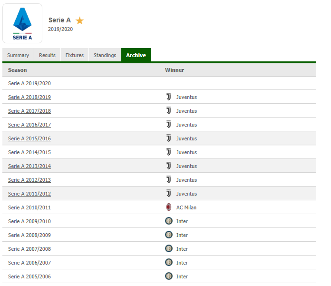Click Serie A 2014/2015 season text

click(29, 152)
